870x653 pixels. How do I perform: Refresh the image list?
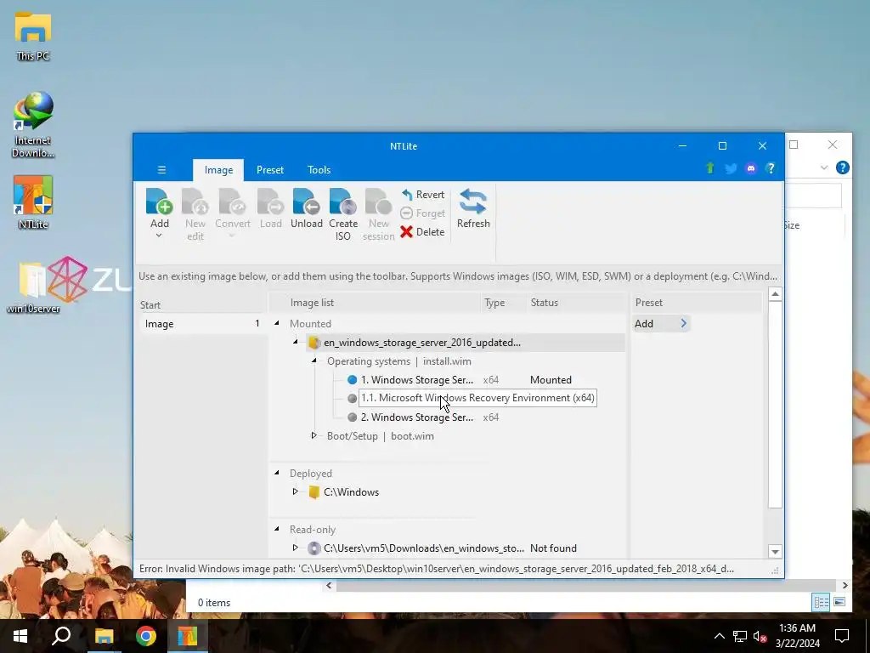coord(473,208)
